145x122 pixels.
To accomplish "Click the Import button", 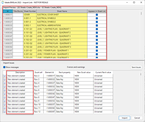I will tap(124, 118).
